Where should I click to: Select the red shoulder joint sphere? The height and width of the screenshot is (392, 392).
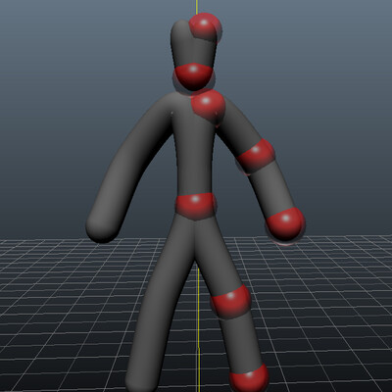(208, 107)
